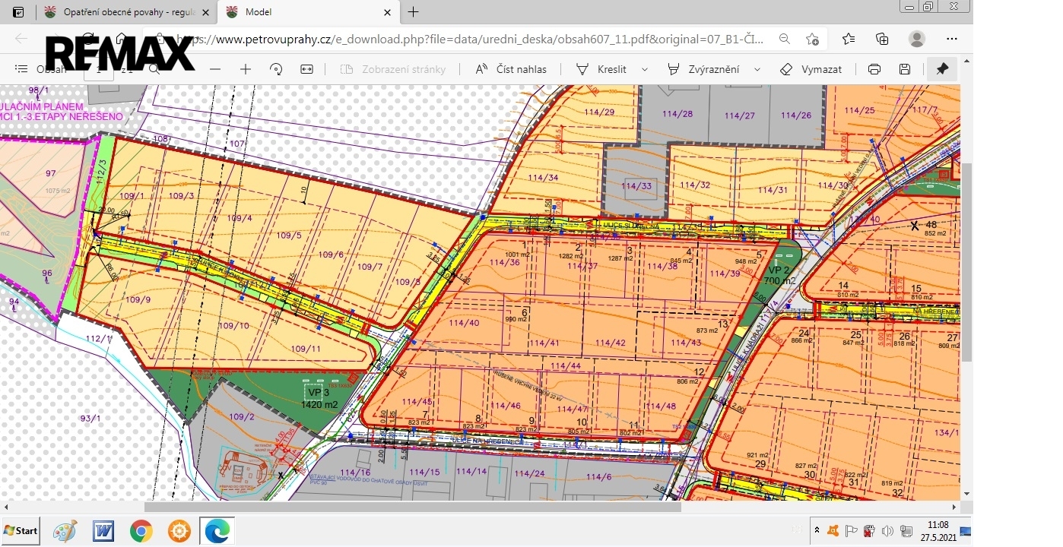The height and width of the screenshot is (547, 1063).
Task: Click the zoom out minus icon
Action: coord(215,69)
